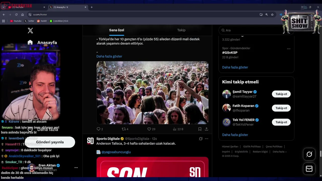Screen dimensions: 322x181
Task: Open Erişilebilirlik footer link
Action: pos(241,152)
